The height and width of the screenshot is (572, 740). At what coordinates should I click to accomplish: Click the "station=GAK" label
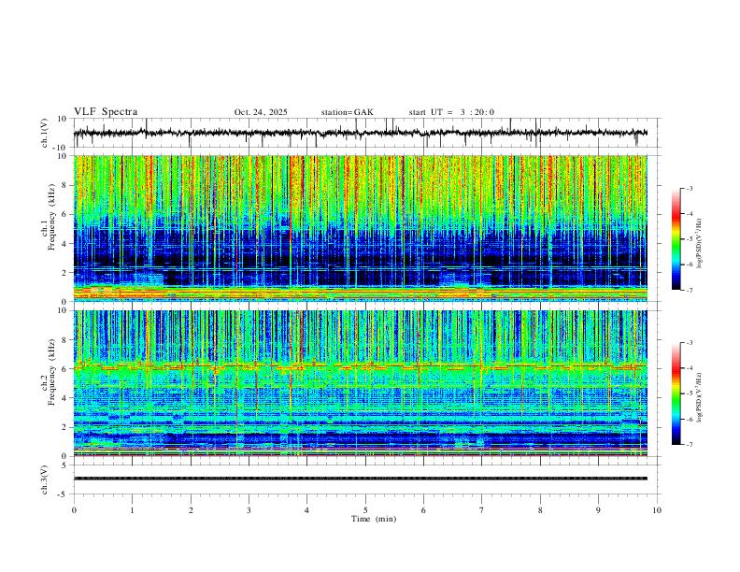pyautogui.click(x=347, y=112)
